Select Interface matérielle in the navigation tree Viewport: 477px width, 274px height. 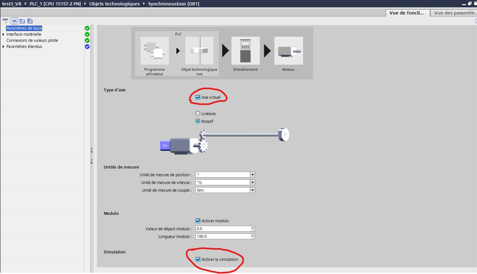pos(24,34)
